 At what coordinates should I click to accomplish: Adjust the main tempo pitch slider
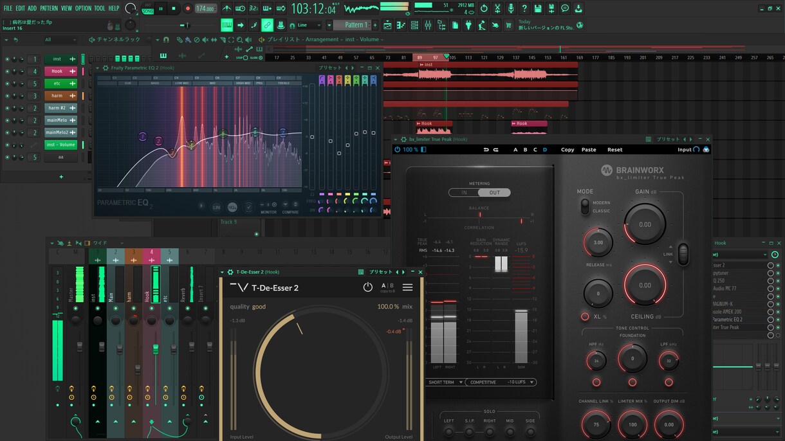(187, 25)
